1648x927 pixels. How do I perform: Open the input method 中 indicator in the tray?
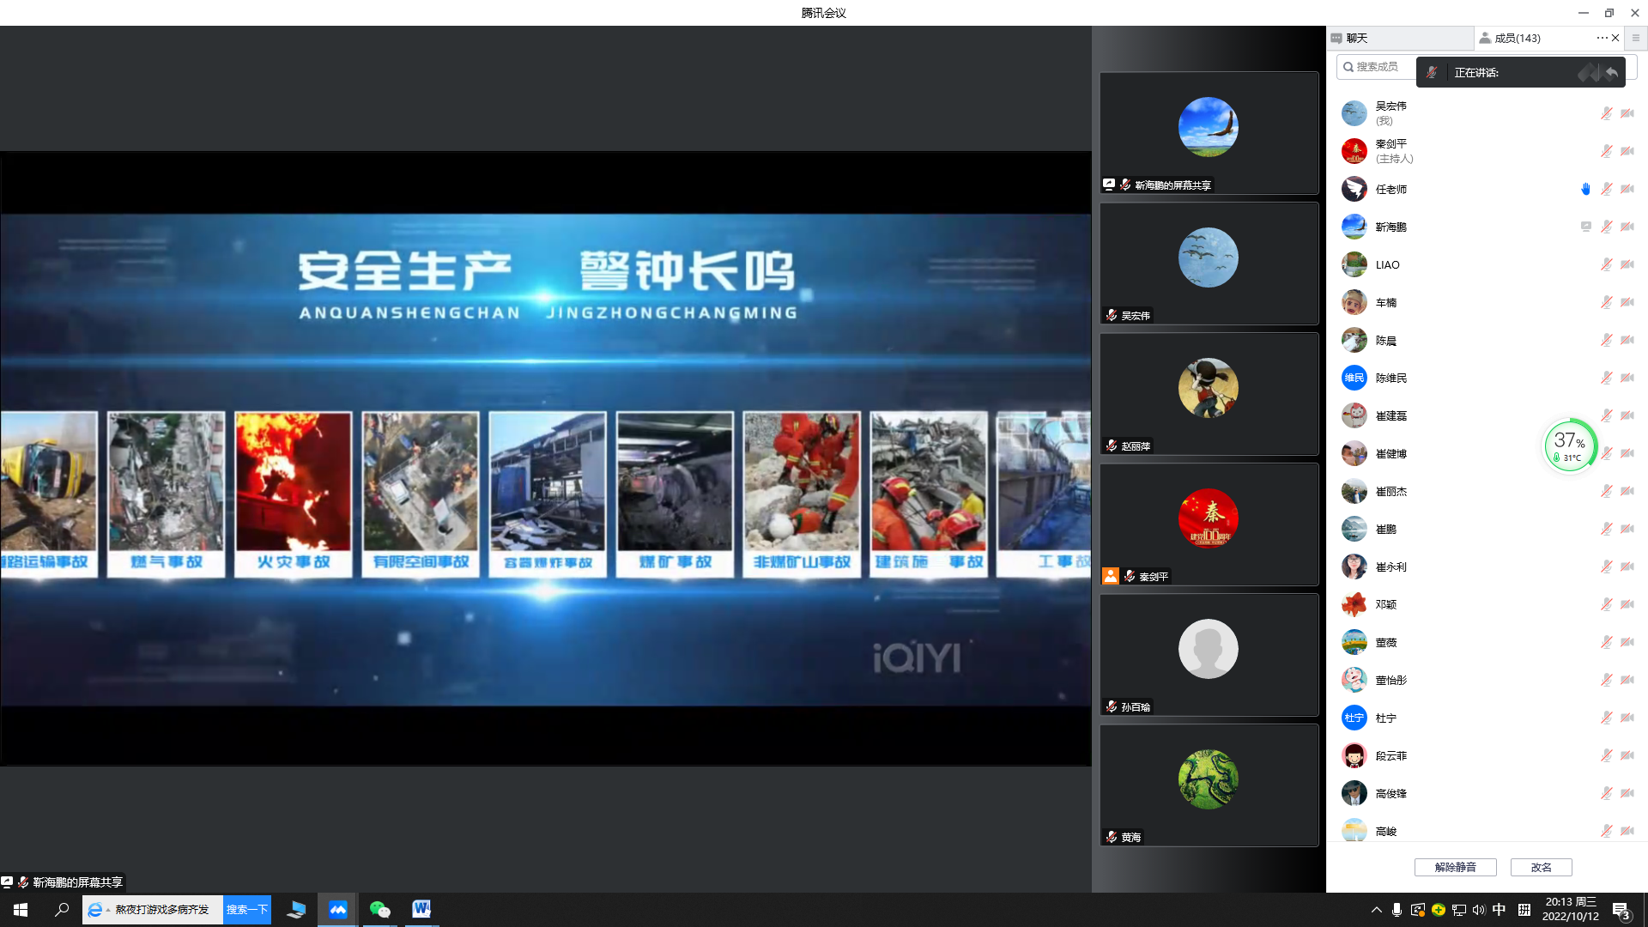pos(1499,910)
